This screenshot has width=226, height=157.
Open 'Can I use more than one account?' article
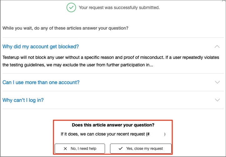coord(41,82)
